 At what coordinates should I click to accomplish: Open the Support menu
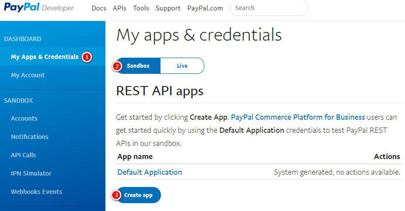pyautogui.click(x=168, y=8)
